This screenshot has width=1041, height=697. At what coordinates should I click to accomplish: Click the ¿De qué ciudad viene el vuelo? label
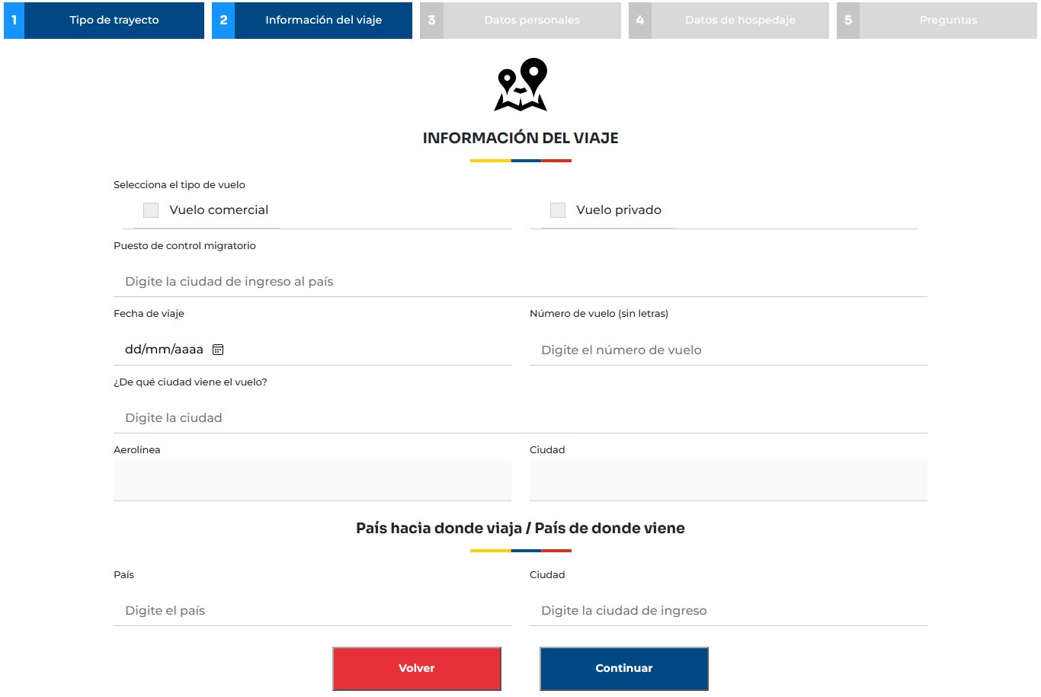(x=191, y=382)
